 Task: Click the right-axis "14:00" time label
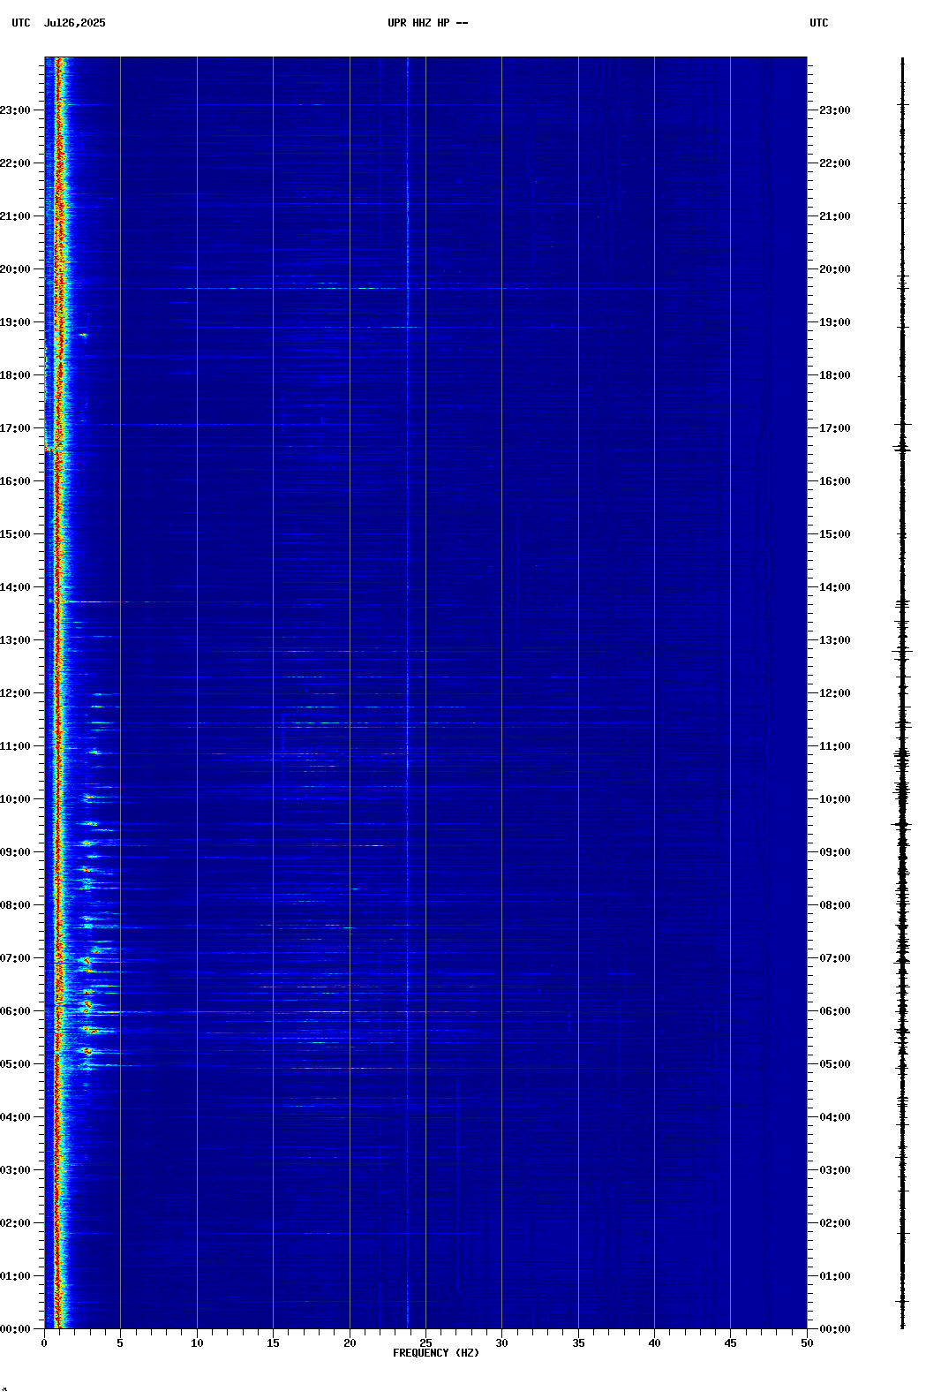pyautogui.click(x=835, y=587)
